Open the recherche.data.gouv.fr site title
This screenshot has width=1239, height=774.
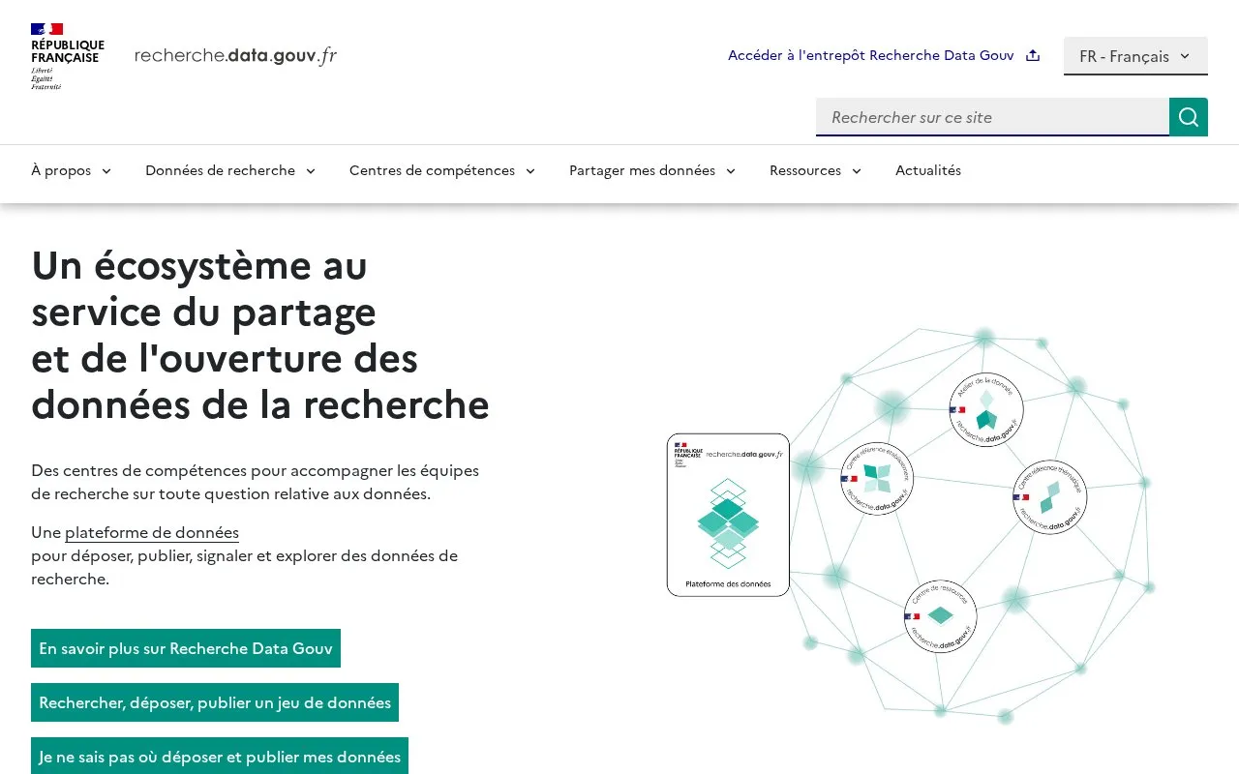[235, 55]
